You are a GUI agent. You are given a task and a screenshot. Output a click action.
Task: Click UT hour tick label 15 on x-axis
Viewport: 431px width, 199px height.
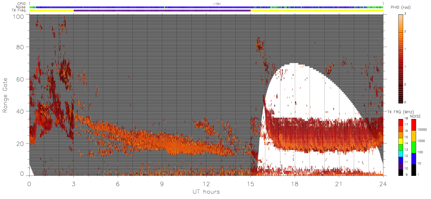250,184
